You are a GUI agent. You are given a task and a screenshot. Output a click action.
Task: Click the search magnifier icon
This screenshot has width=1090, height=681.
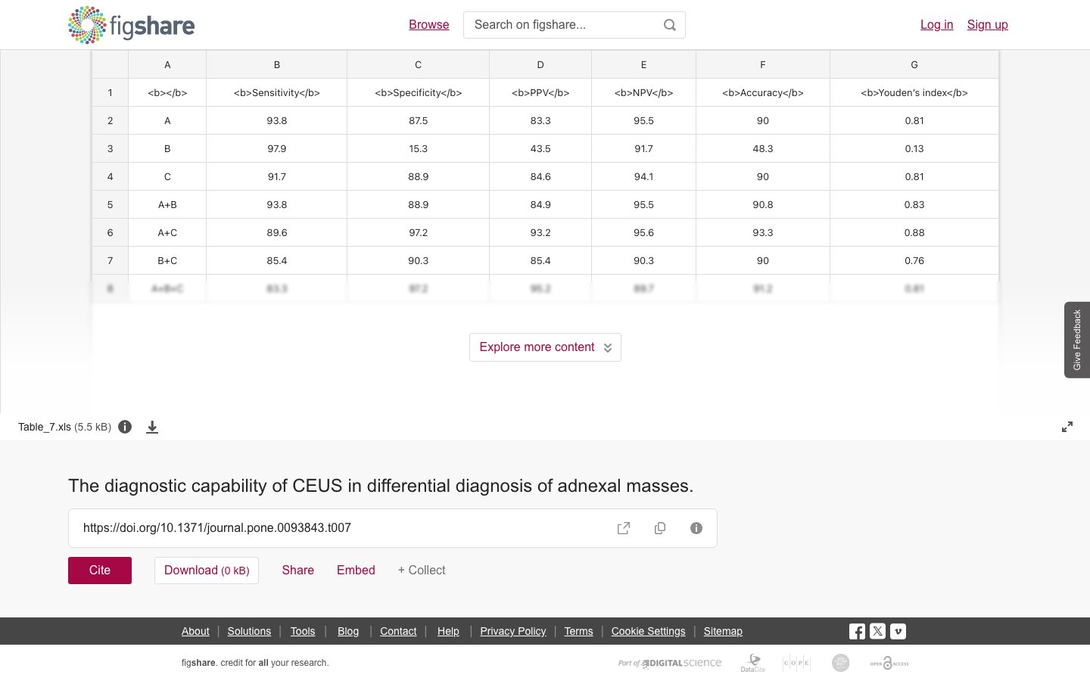coord(670,25)
